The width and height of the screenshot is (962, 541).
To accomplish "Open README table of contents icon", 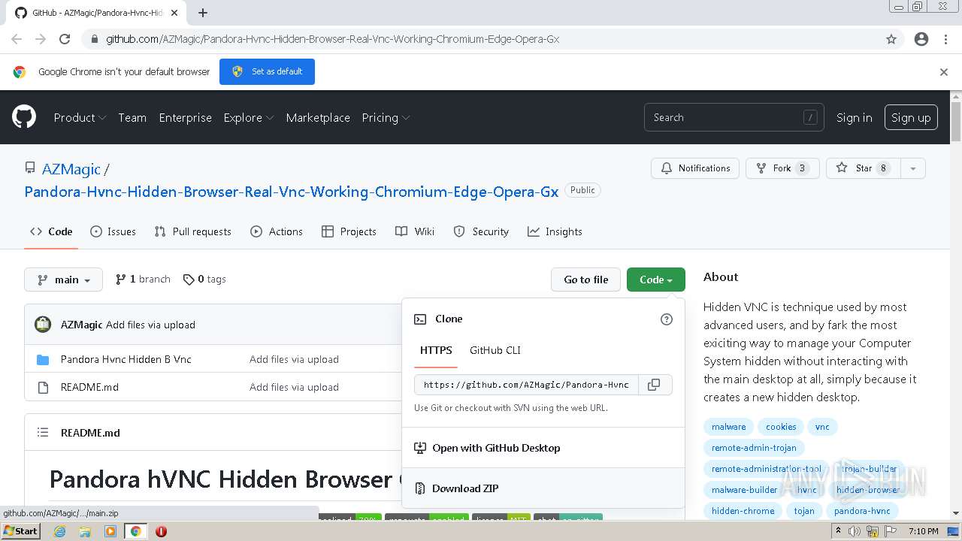I will [43, 433].
